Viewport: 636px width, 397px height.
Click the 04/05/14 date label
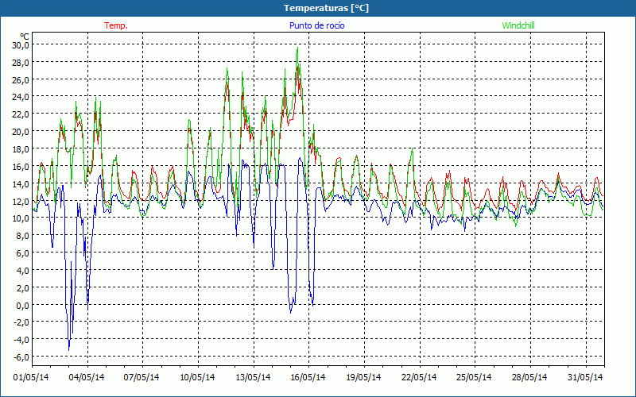pyautogui.click(x=87, y=378)
